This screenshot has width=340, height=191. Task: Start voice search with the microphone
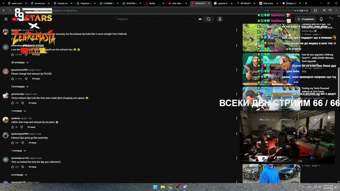(x=220, y=19)
